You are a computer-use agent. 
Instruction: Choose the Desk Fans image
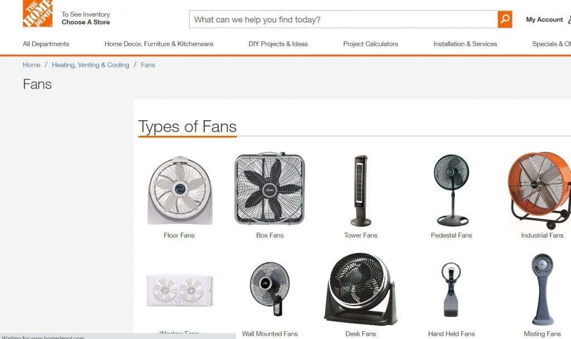pyautogui.click(x=360, y=289)
